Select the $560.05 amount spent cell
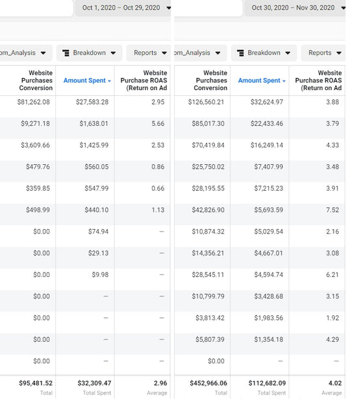This screenshot has width=346, height=399. pyautogui.click(x=97, y=167)
